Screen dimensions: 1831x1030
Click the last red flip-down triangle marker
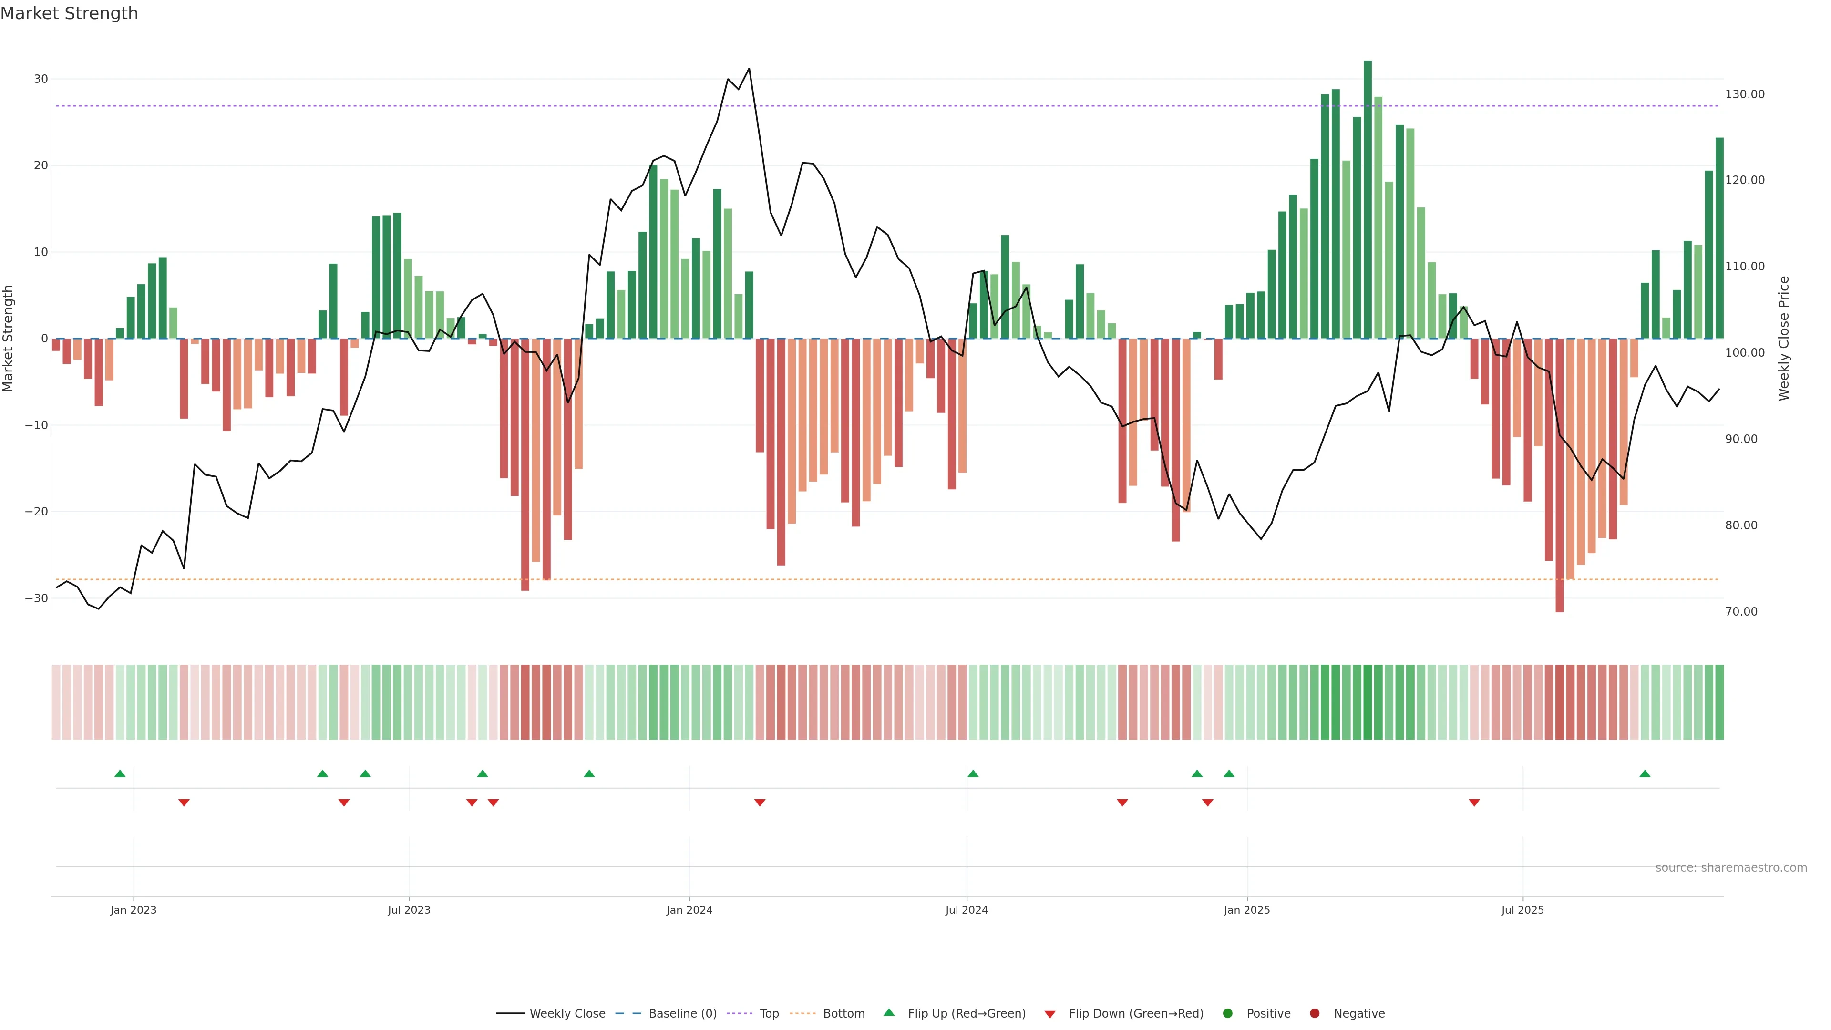click(x=1474, y=803)
